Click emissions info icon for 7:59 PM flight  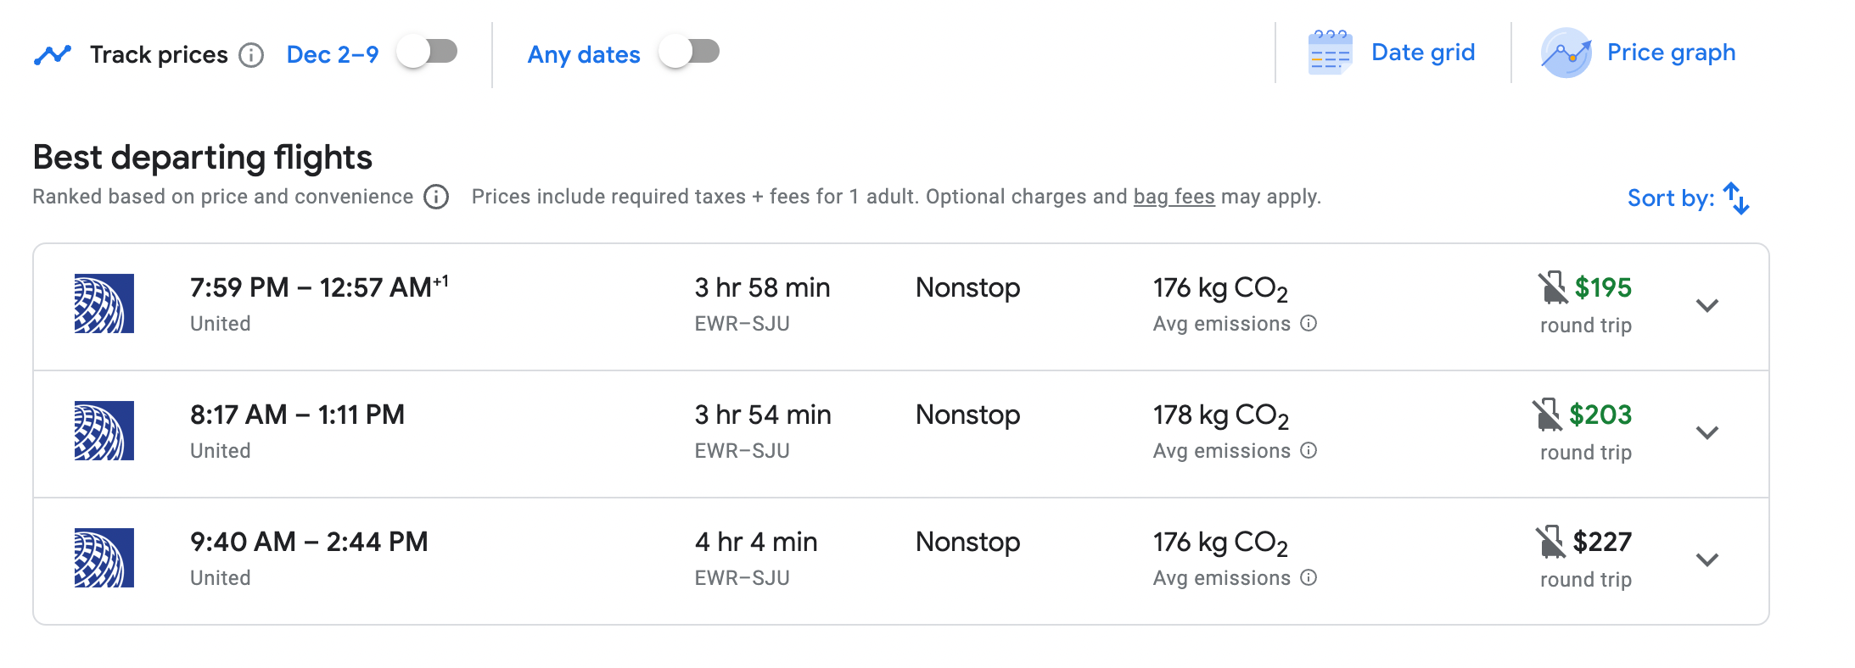(x=1309, y=323)
